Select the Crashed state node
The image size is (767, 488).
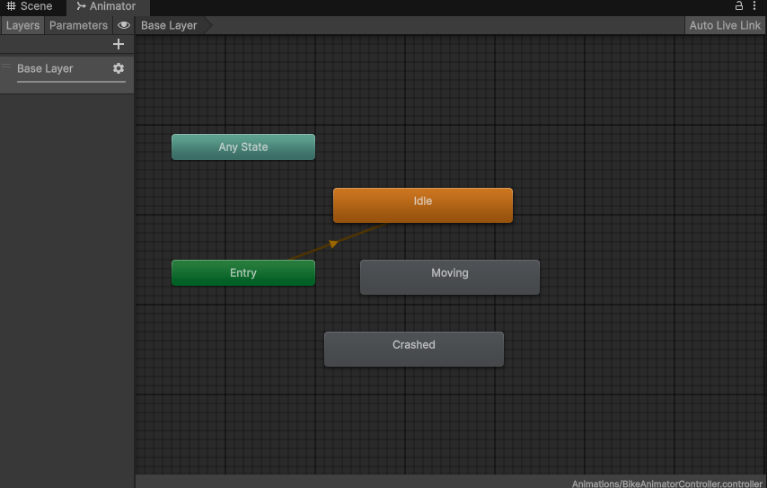click(414, 349)
